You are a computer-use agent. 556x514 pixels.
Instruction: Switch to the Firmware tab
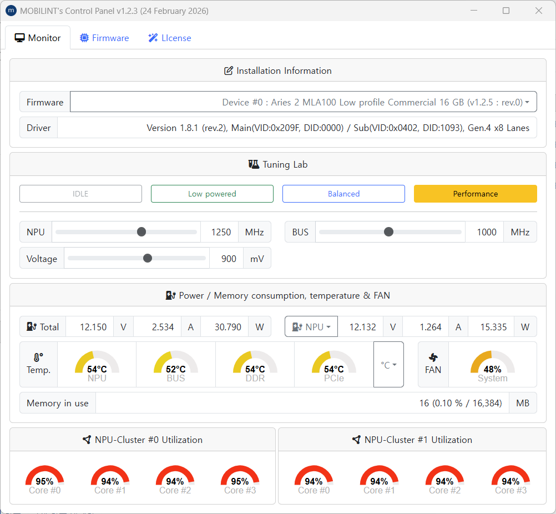pyautogui.click(x=104, y=38)
